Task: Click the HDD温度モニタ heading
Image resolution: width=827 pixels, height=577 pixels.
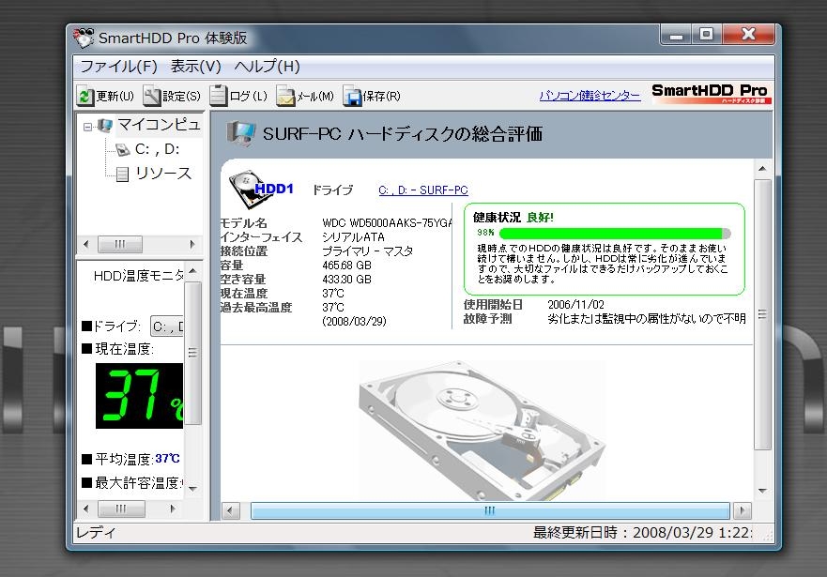Action: point(139,276)
